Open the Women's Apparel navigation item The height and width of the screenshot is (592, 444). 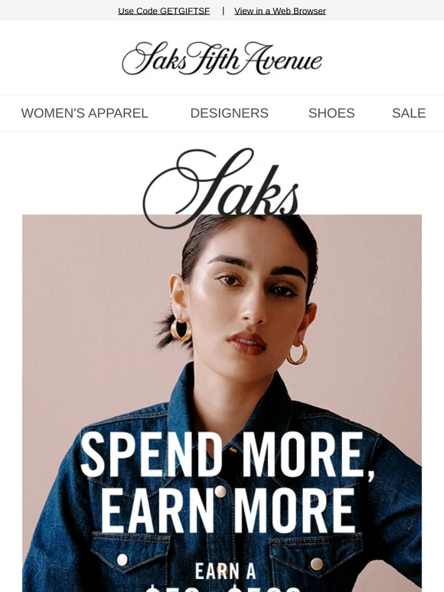click(x=85, y=113)
